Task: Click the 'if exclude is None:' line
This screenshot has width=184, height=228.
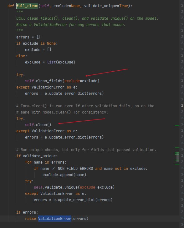Action: click(37, 43)
